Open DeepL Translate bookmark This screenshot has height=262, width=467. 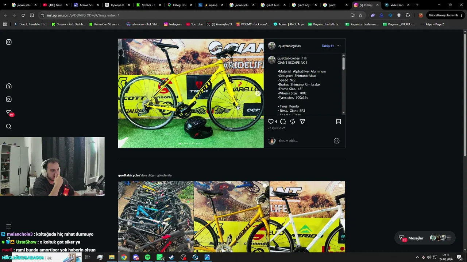click(x=31, y=24)
